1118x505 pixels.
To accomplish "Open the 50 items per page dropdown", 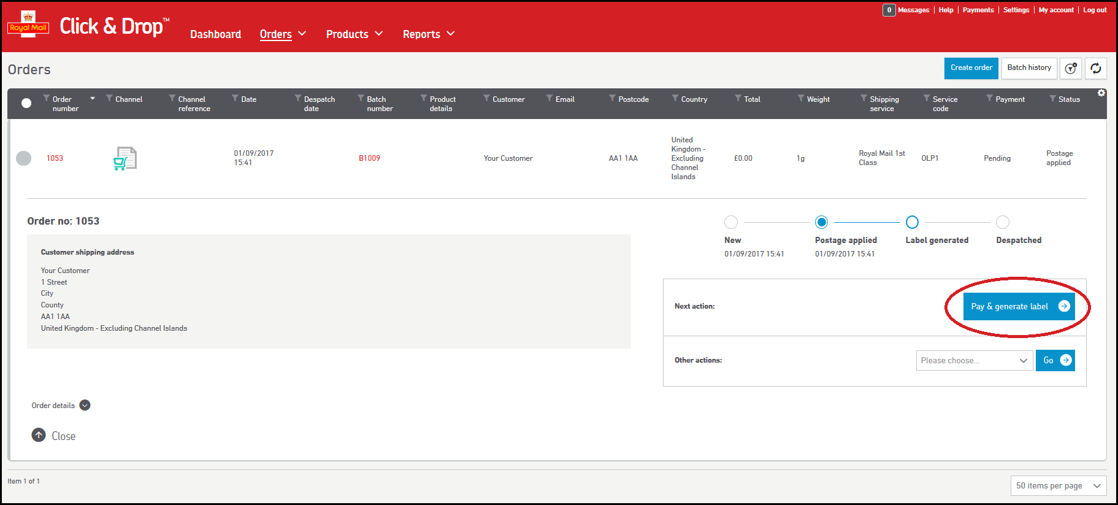I will 1058,485.
